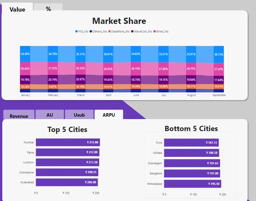
Task: Click the February 9.87% Dadafone segment
Action: 53,87
